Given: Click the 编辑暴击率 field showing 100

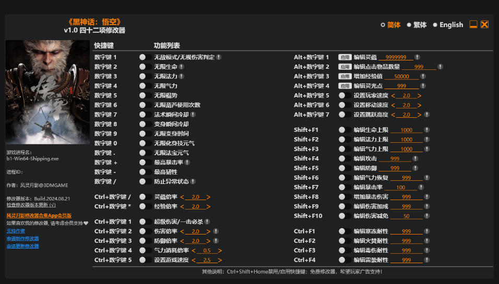Looking at the screenshot, I should (x=401, y=187).
